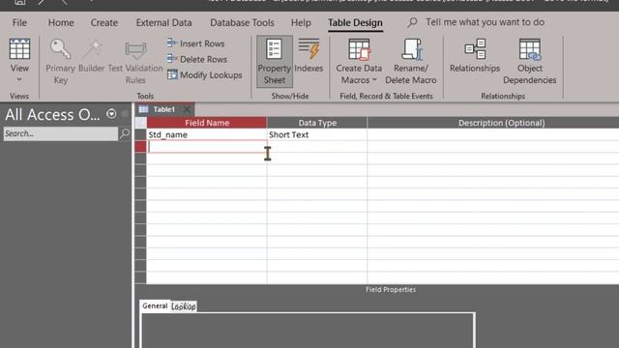Run Test Validation Rules
The image size is (619, 348).
[135, 61]
